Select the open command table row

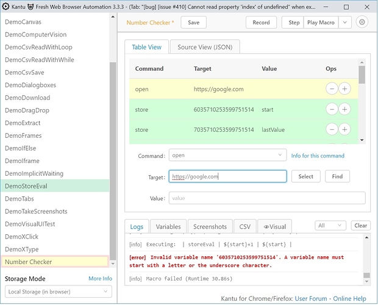click(x=243, y=88)
